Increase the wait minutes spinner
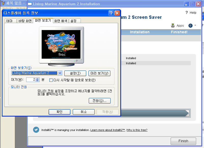Viewport: 204px width, 148px height. coord(37,79)
